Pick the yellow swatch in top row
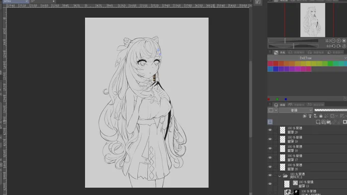Screen dimensions: 347x195 point(309,63)
